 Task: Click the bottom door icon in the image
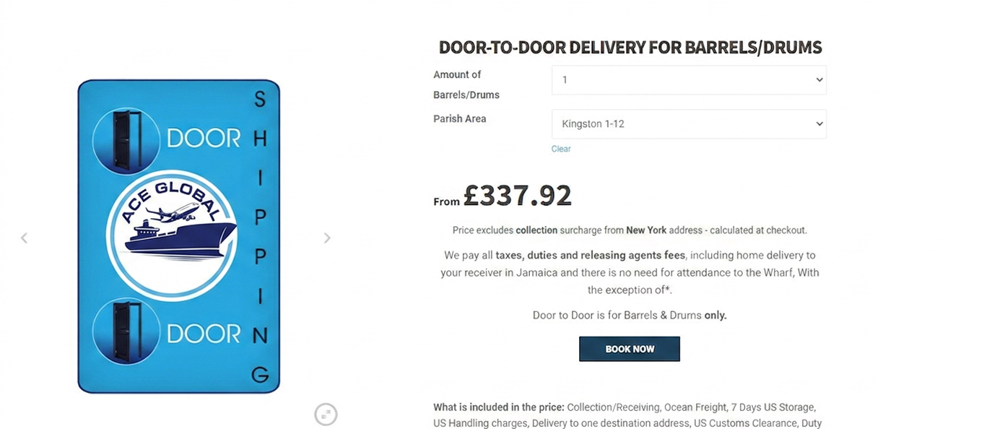click(126, 331)
